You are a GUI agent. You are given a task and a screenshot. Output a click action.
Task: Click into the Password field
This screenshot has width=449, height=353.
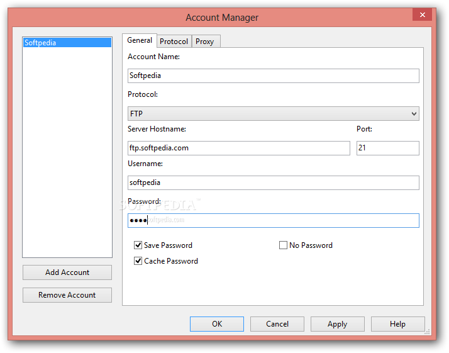tap(273, 221)
